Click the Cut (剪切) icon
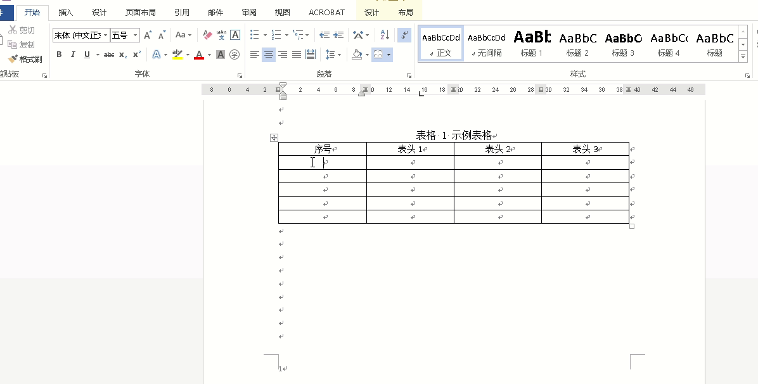 [x=13, y=30]
